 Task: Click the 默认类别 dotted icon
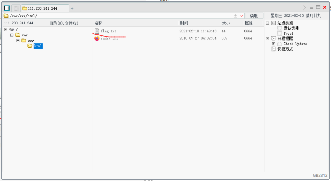coord(280,28)
